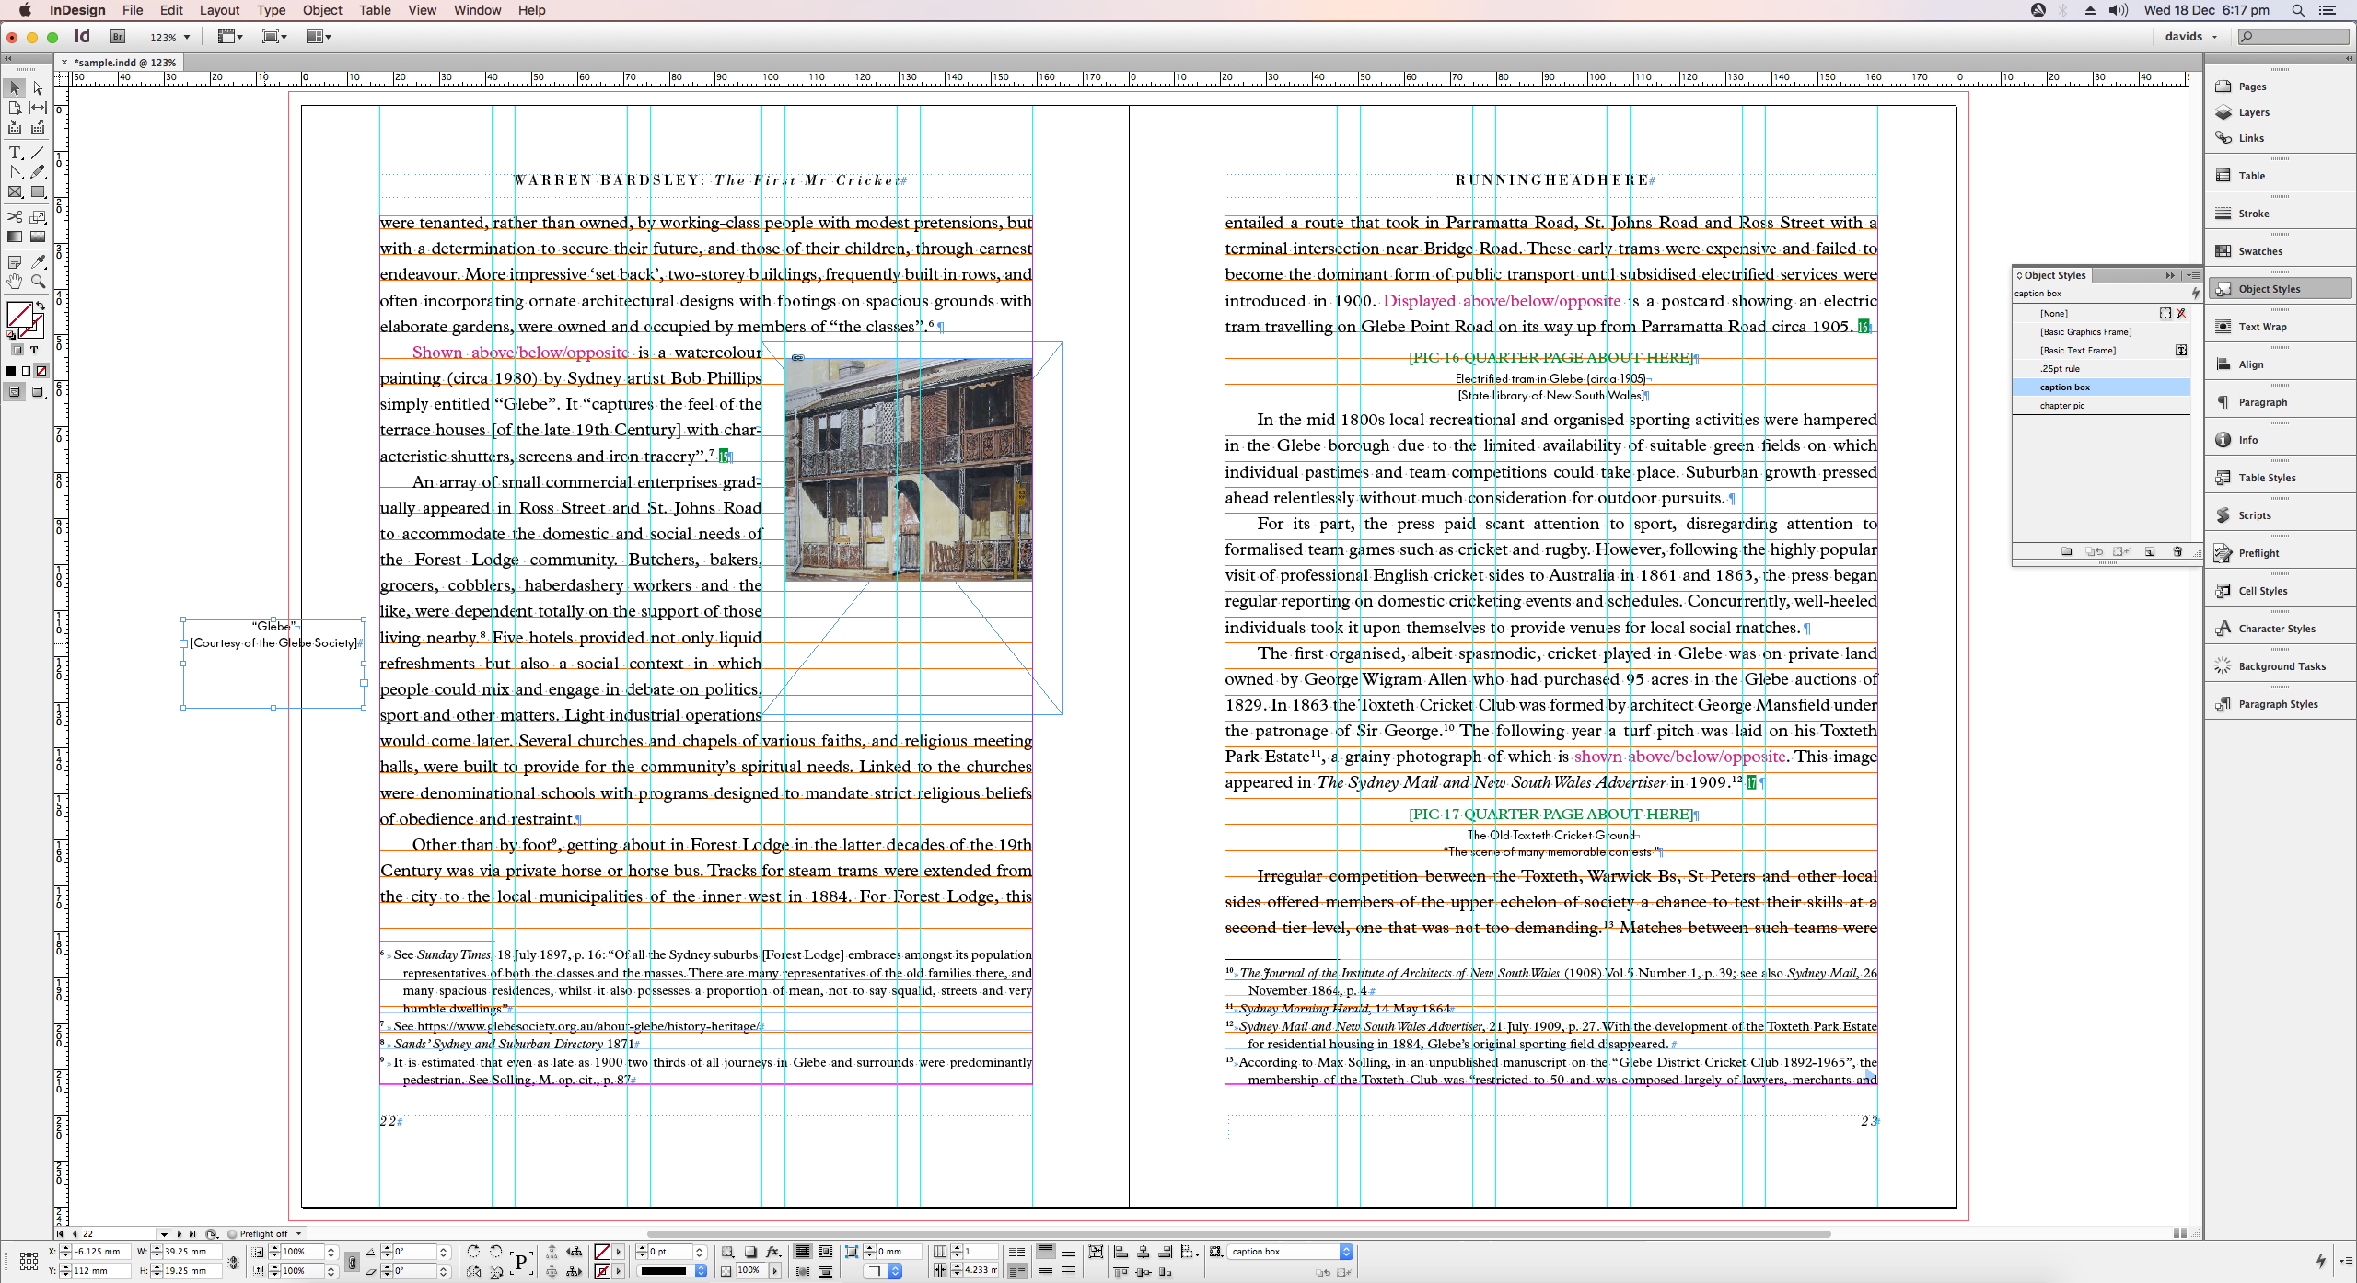Image resolution: width=2357 pixels, height=1283 pixels.
Task: Open the Layout menu
Action: [x=219, y=10]
